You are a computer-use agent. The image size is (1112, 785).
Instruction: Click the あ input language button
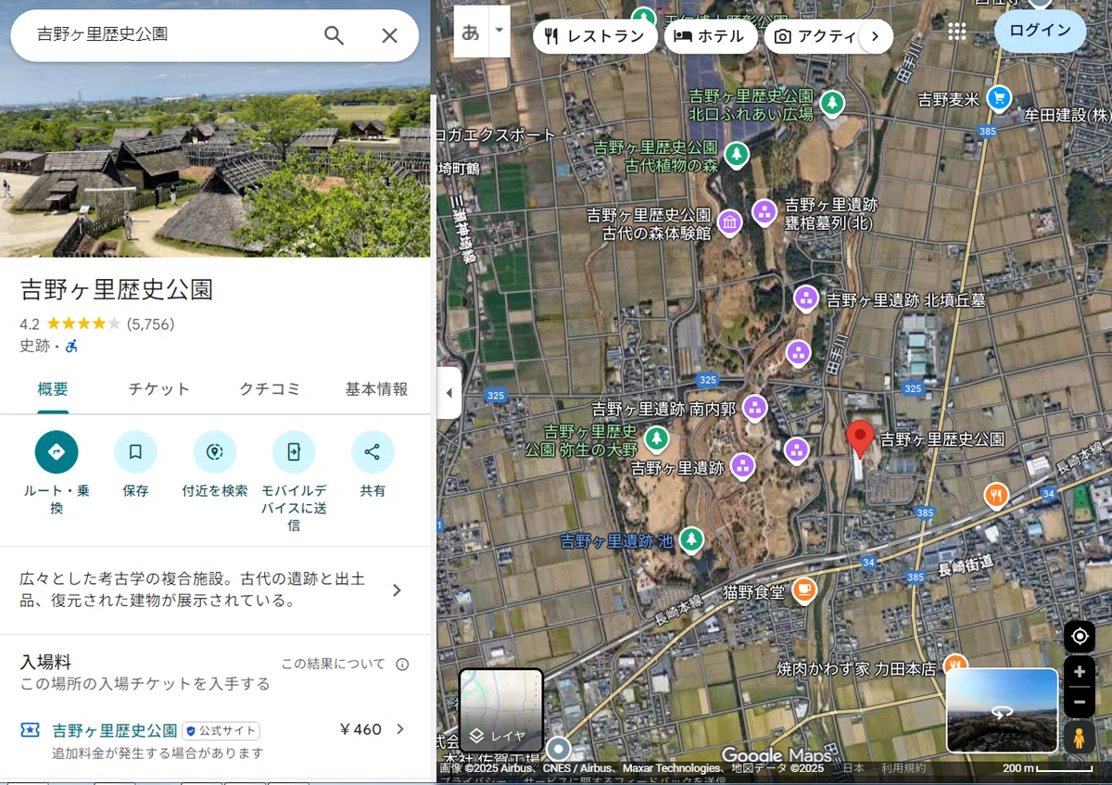tap(471, 32)
